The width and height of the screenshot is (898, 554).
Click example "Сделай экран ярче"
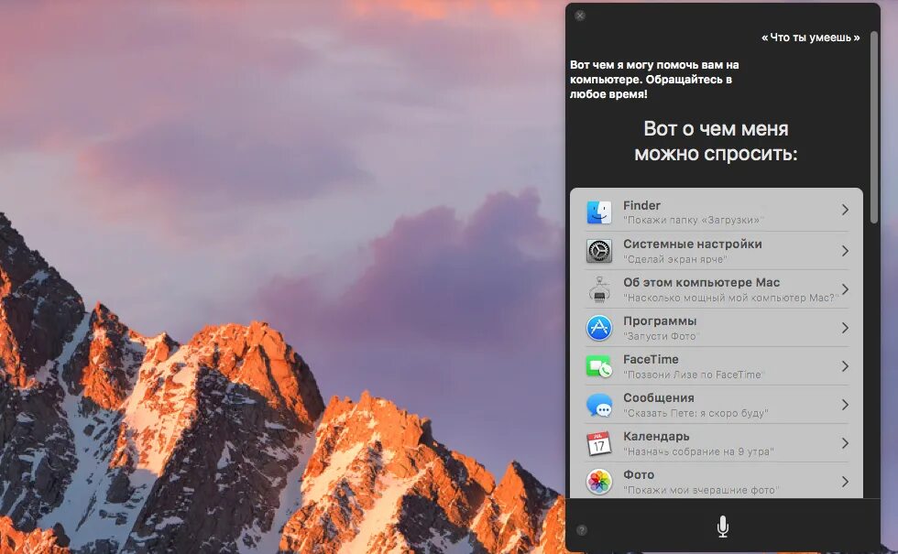pyautogui.click(x=674, y=259)
